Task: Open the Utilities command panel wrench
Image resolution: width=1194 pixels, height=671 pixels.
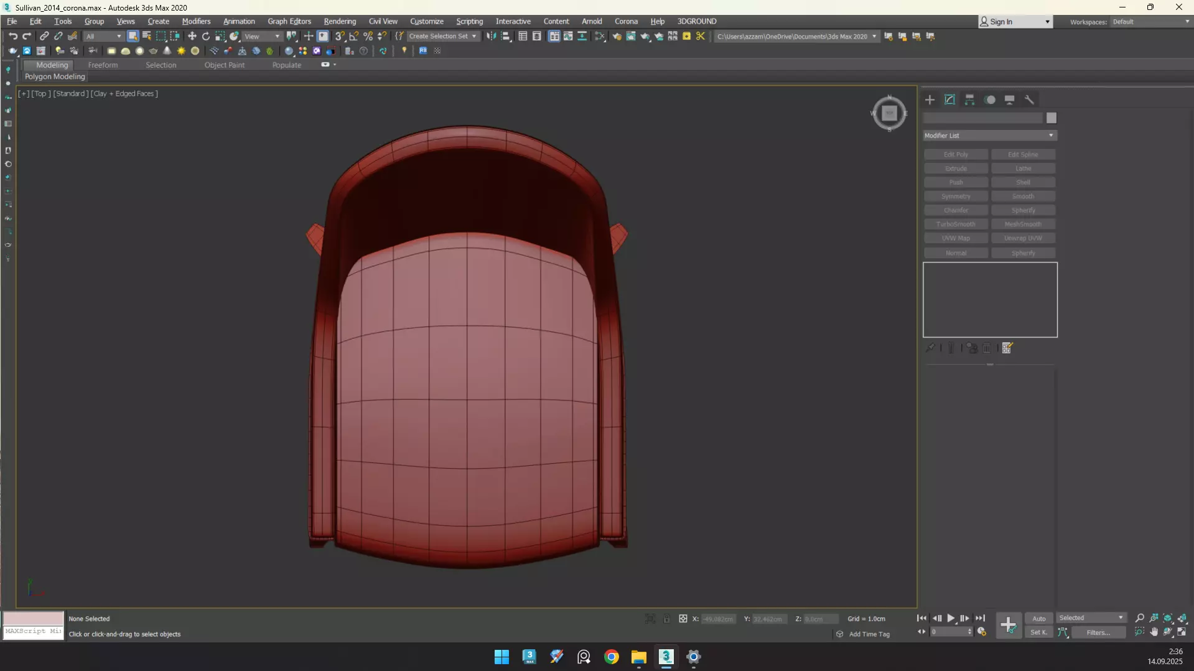Action: 1030,99
